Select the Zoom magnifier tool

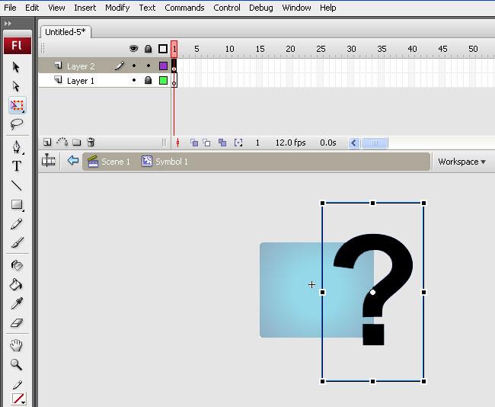pos(17,364)
